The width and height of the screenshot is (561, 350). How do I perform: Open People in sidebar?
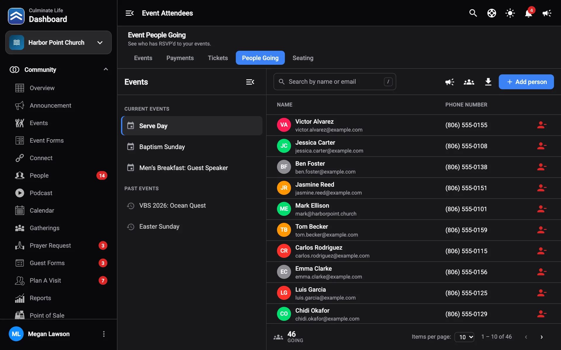tap(58, 176)
